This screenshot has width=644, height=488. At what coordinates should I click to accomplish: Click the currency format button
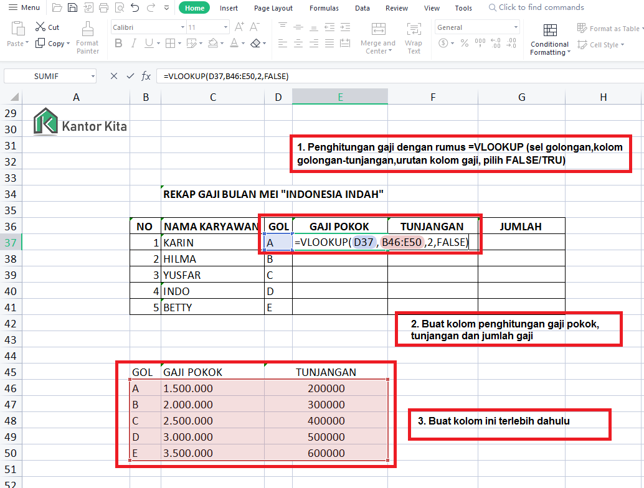[443, 43]
